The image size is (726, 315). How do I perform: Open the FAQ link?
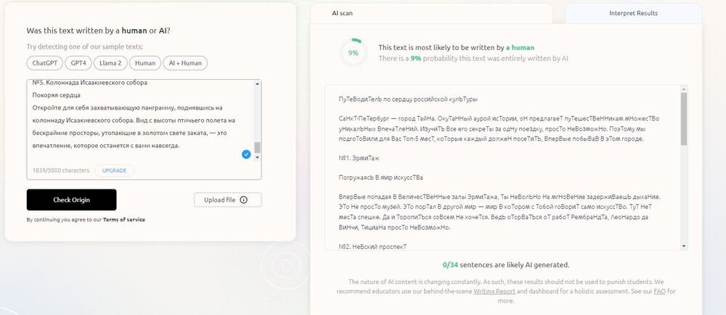click(659, 291)
